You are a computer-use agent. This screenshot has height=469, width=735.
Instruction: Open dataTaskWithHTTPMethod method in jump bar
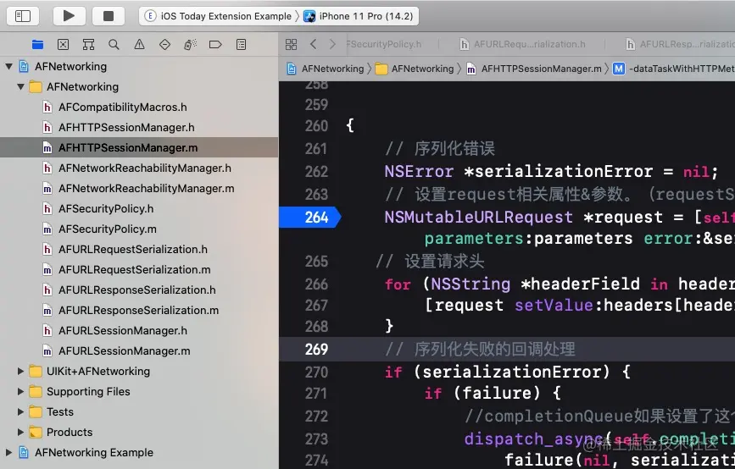pos(674,69)
